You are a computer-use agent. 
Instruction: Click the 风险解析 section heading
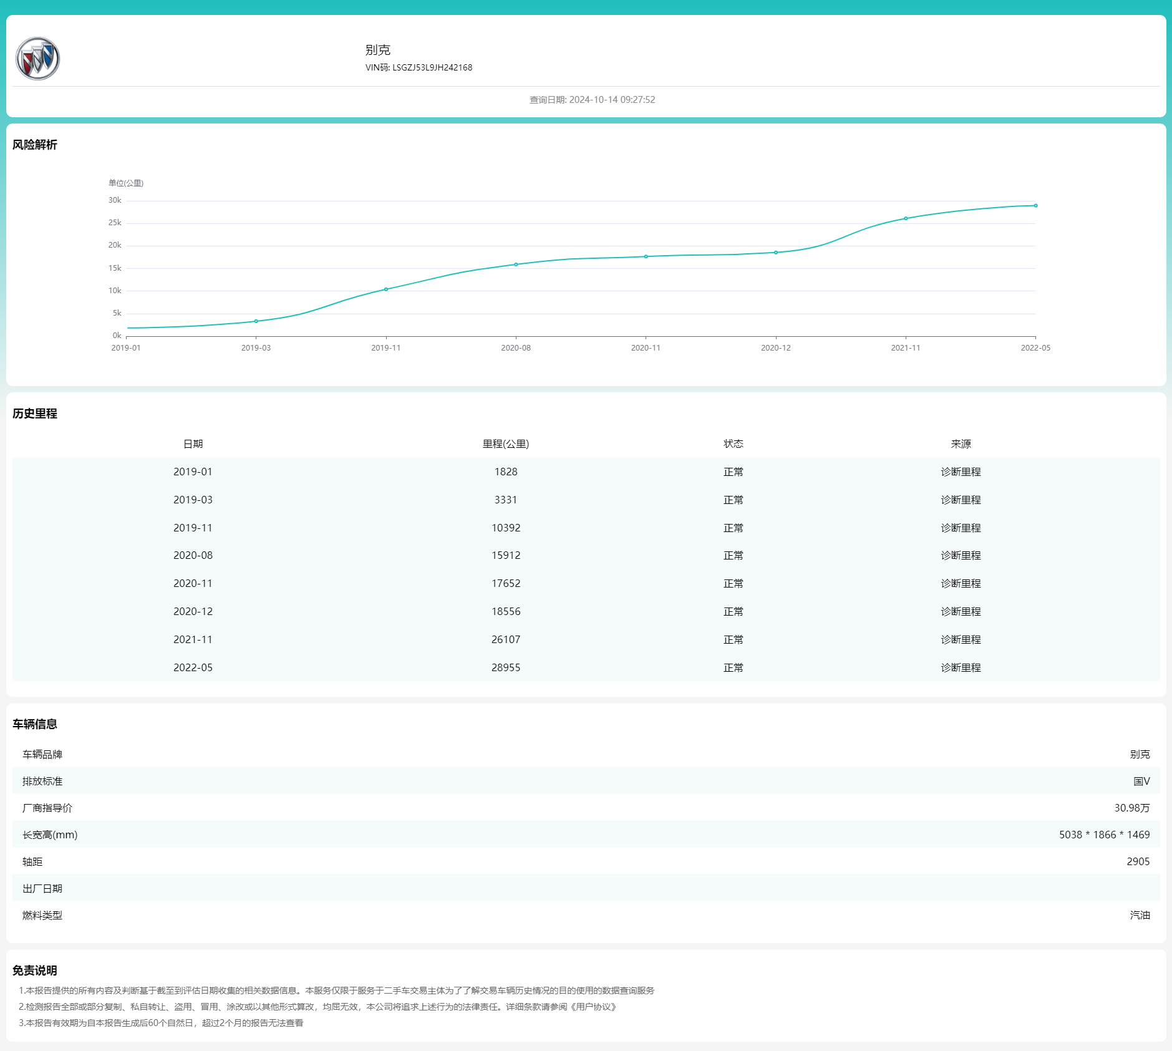(35, 145)
